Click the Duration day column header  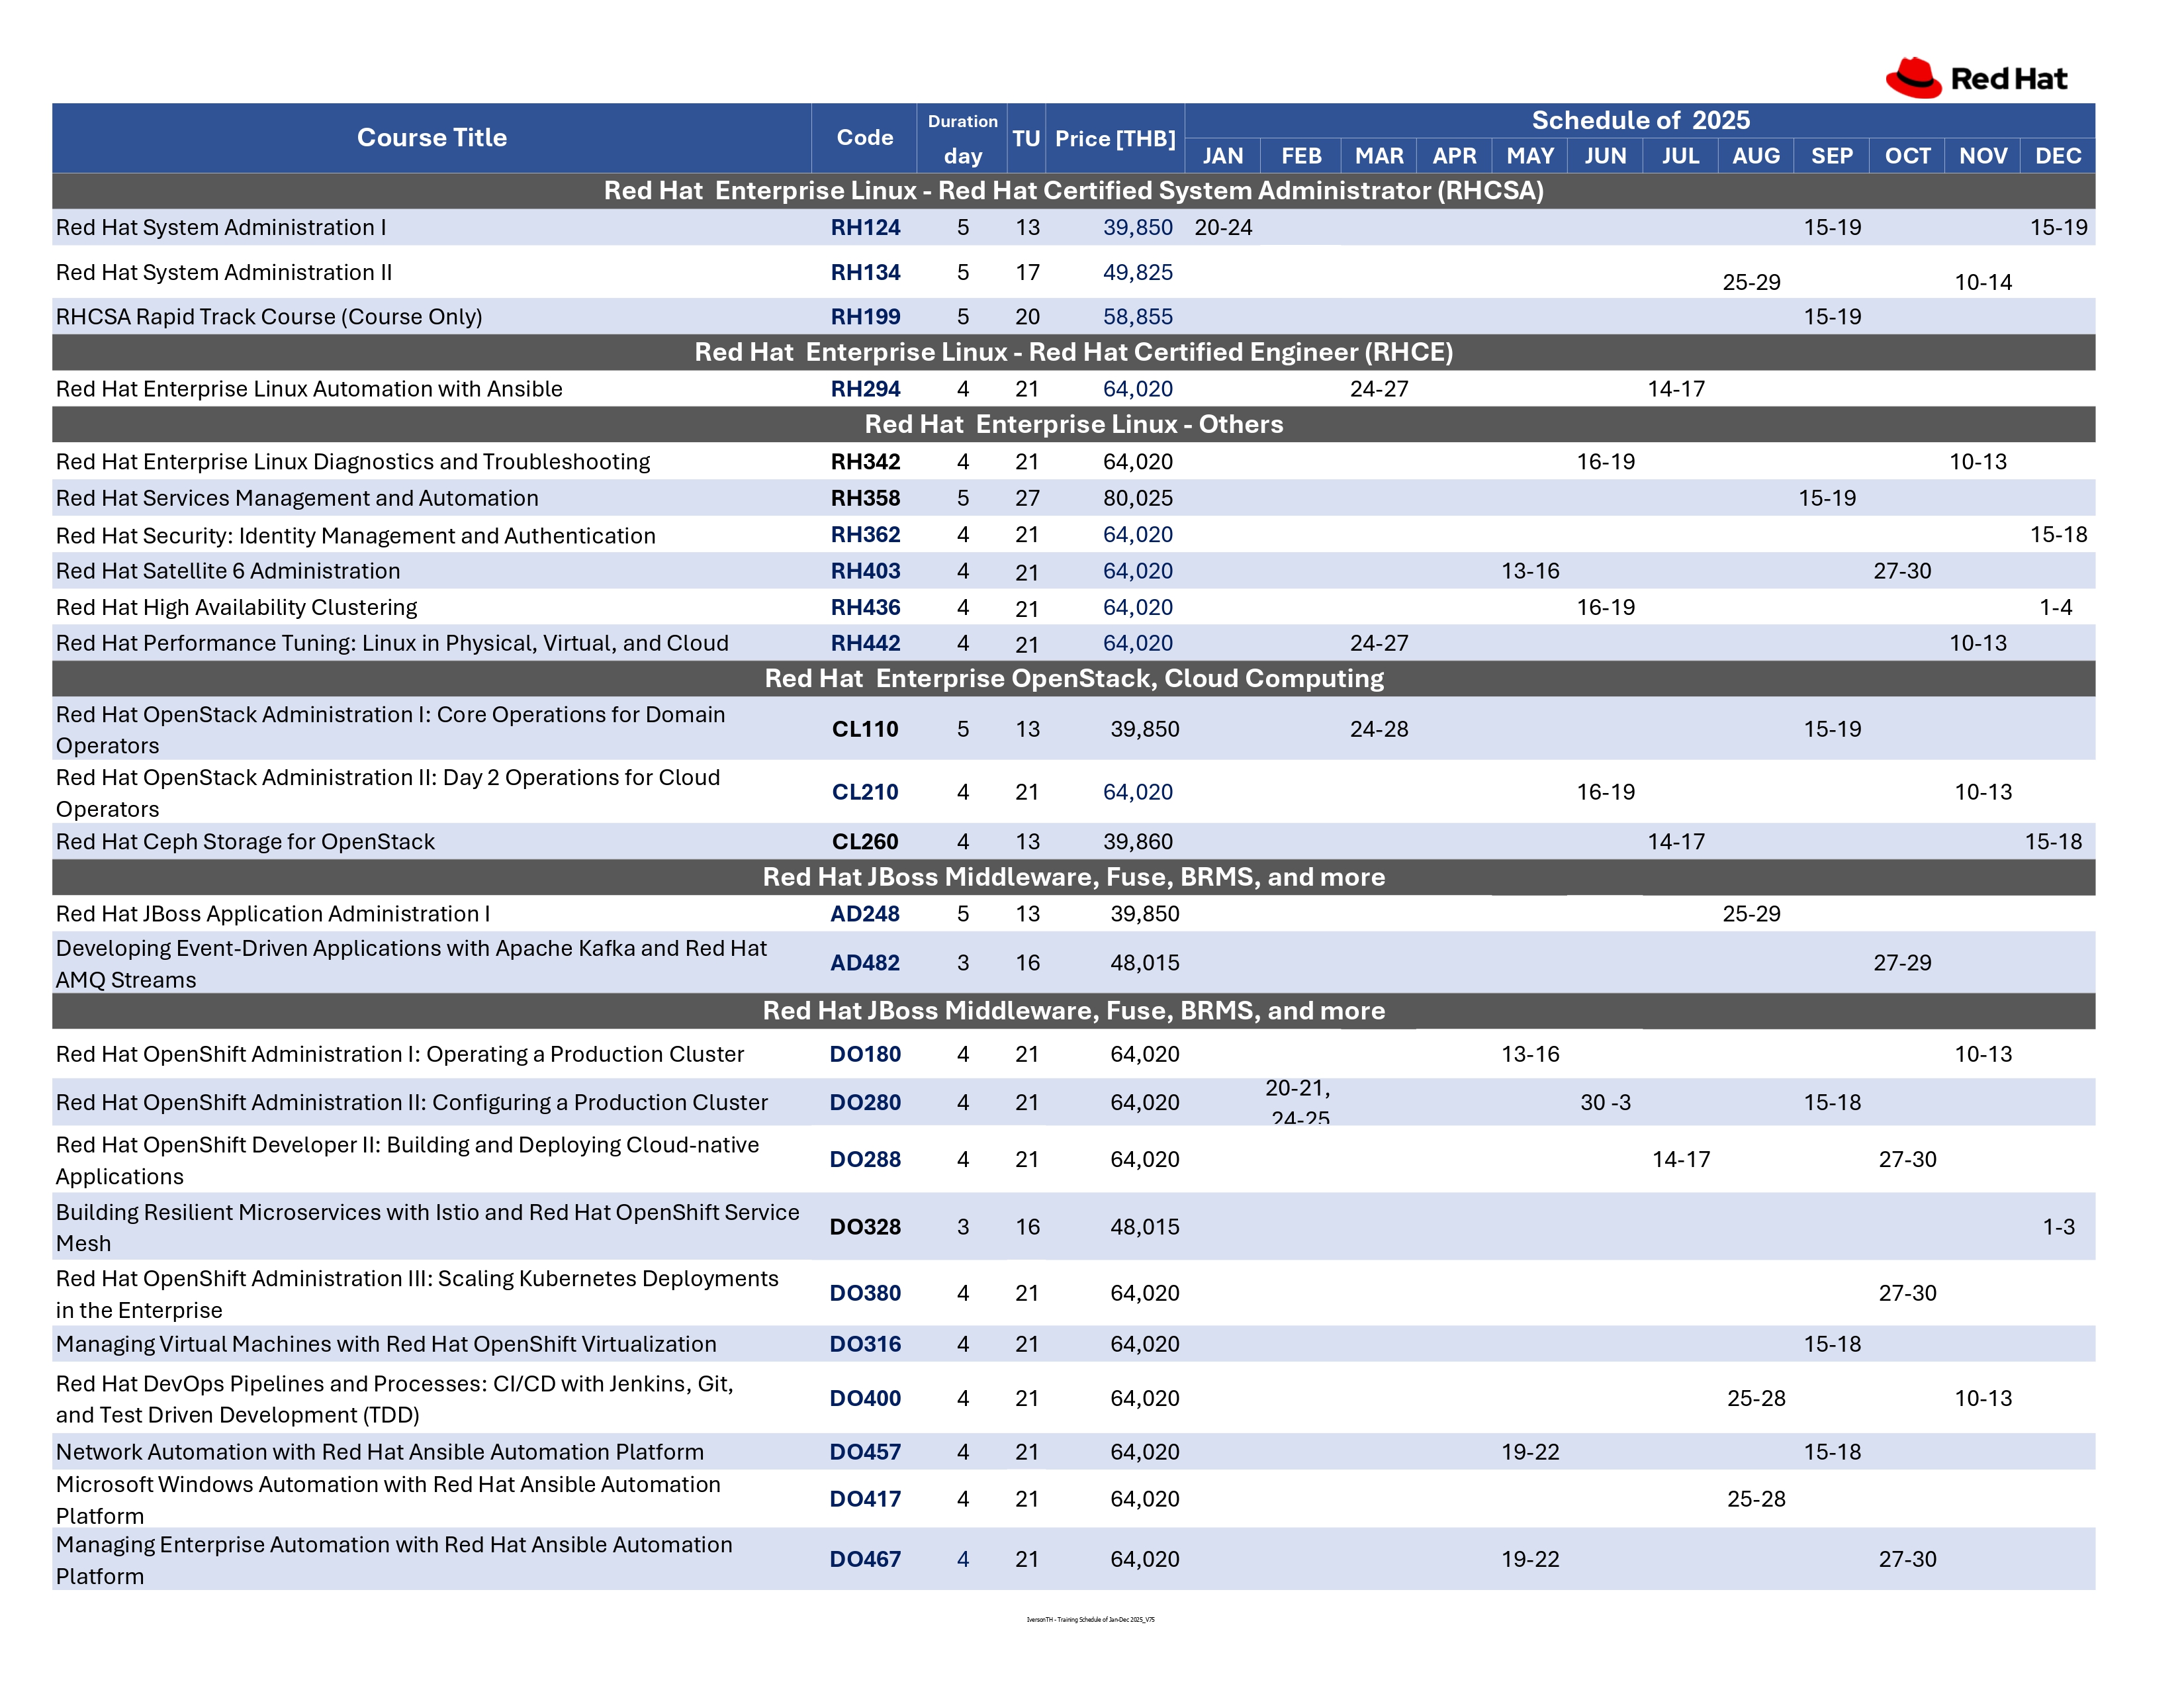[962, 138]
